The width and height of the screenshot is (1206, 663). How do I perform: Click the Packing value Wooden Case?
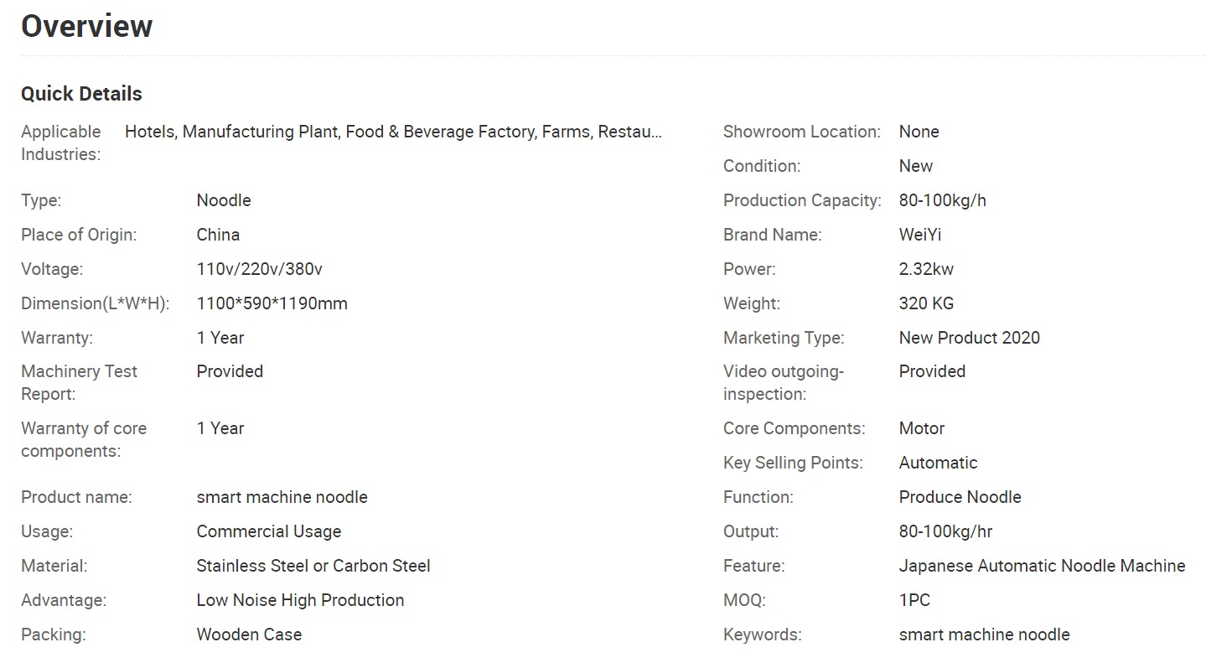(249, 635)
